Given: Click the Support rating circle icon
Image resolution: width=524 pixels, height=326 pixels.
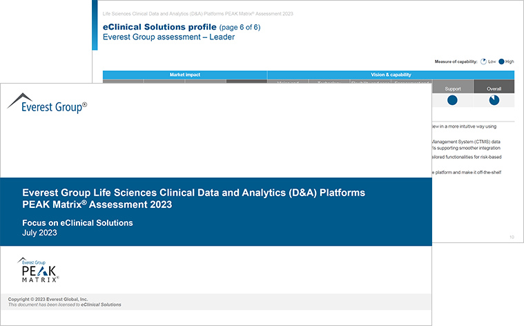Looking at the screenshot, I should click(452, 100).
